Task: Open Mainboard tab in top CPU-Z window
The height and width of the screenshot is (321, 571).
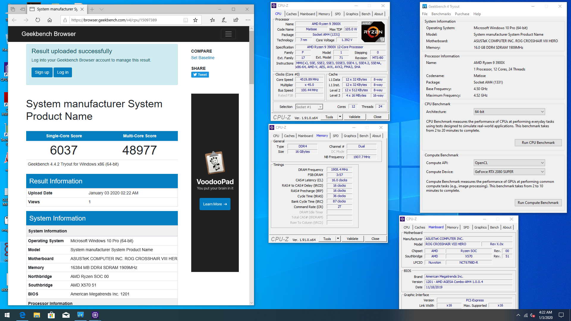Action: [308, 14]
